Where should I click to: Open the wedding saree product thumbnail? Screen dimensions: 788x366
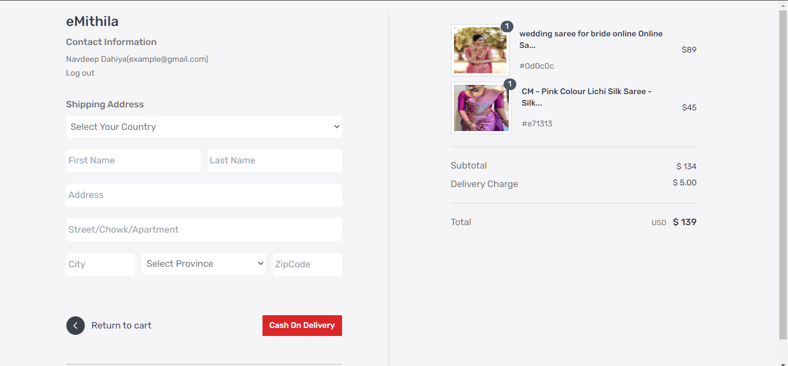pyautogui.click(x=481, y=50)
